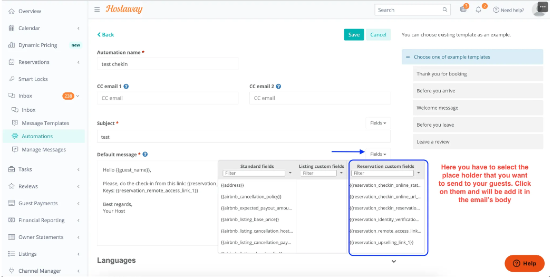Open the tasks list icon with badge

[463, 9]
